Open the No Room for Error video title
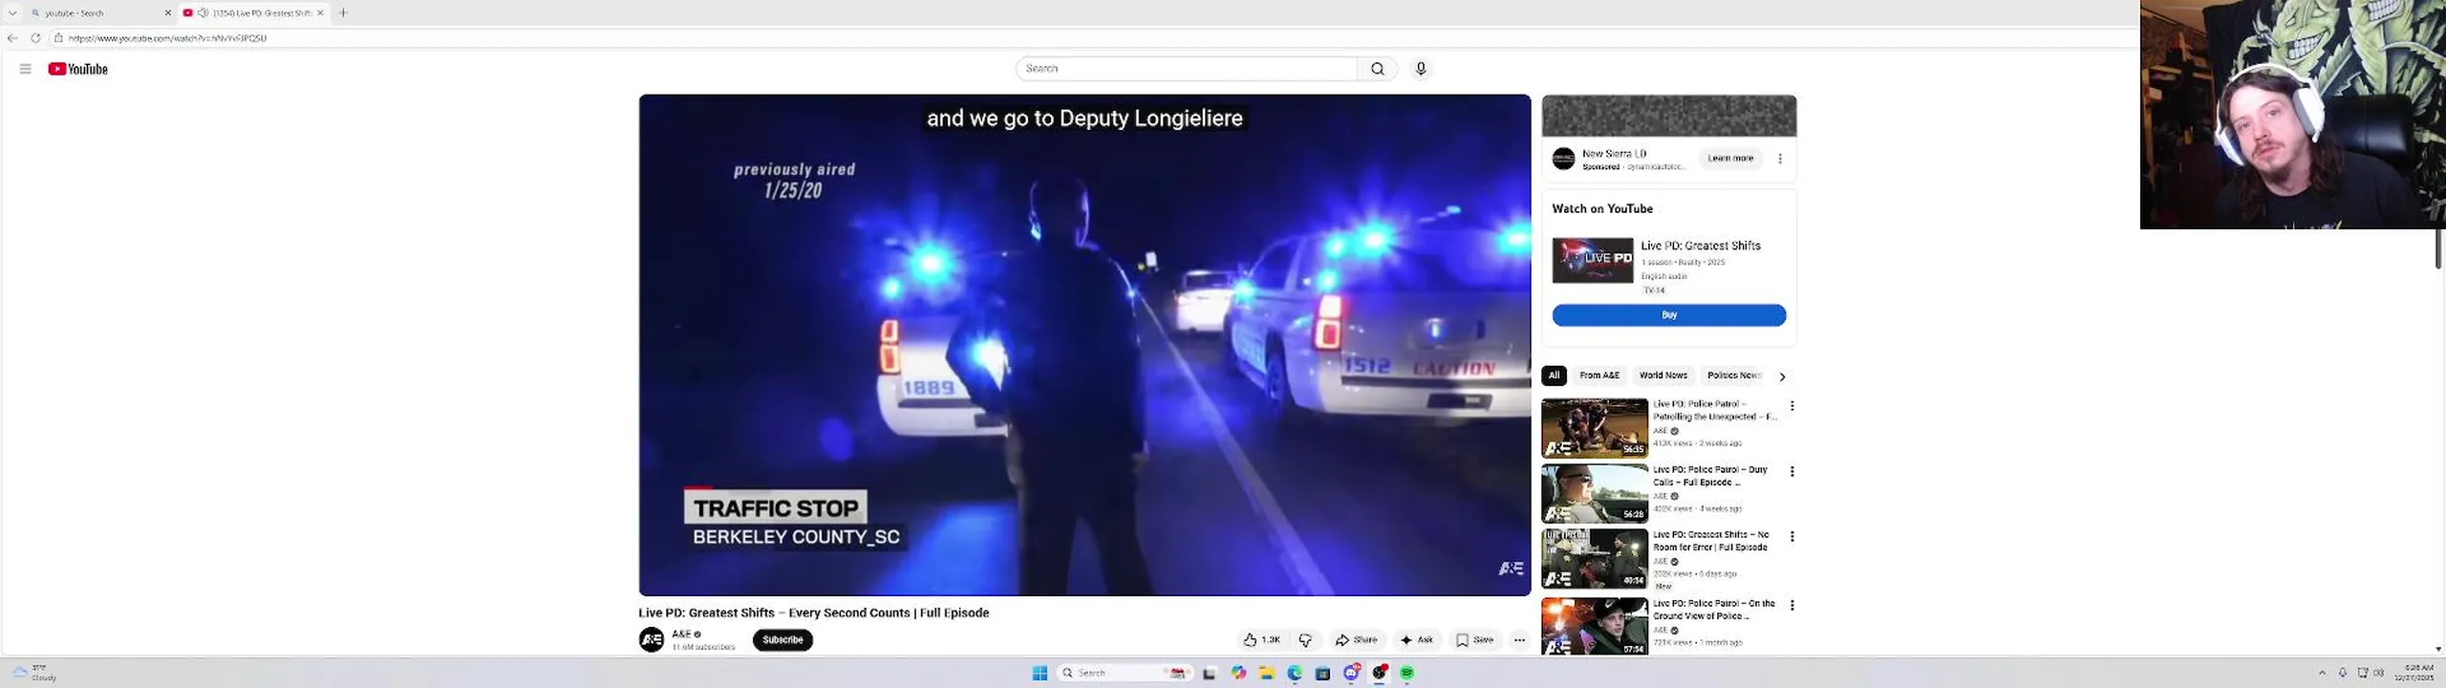 pyautogui.click(x=1710, y=541)
